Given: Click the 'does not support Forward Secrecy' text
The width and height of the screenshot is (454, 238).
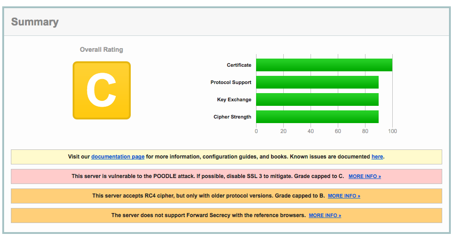Looking at the screenshot, I should (185, 215).
